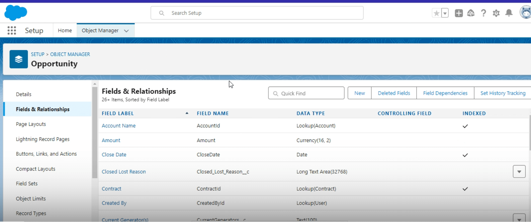Image resolution: width=531 pixels, height=222 pixels.
Task: Click the favorites star icon
Action: [436, 13]
